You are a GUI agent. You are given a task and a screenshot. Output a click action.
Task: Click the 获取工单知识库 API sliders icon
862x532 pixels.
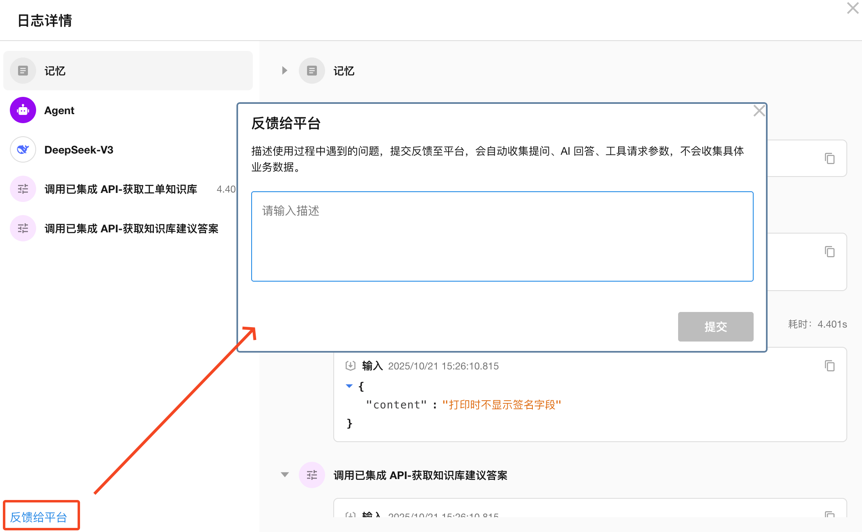pos(23,189)
